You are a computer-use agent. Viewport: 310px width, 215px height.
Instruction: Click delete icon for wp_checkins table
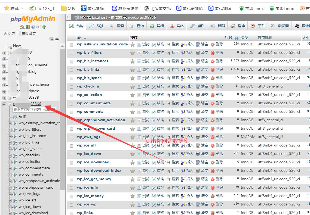pyautogui.click(x=213, y=86)
